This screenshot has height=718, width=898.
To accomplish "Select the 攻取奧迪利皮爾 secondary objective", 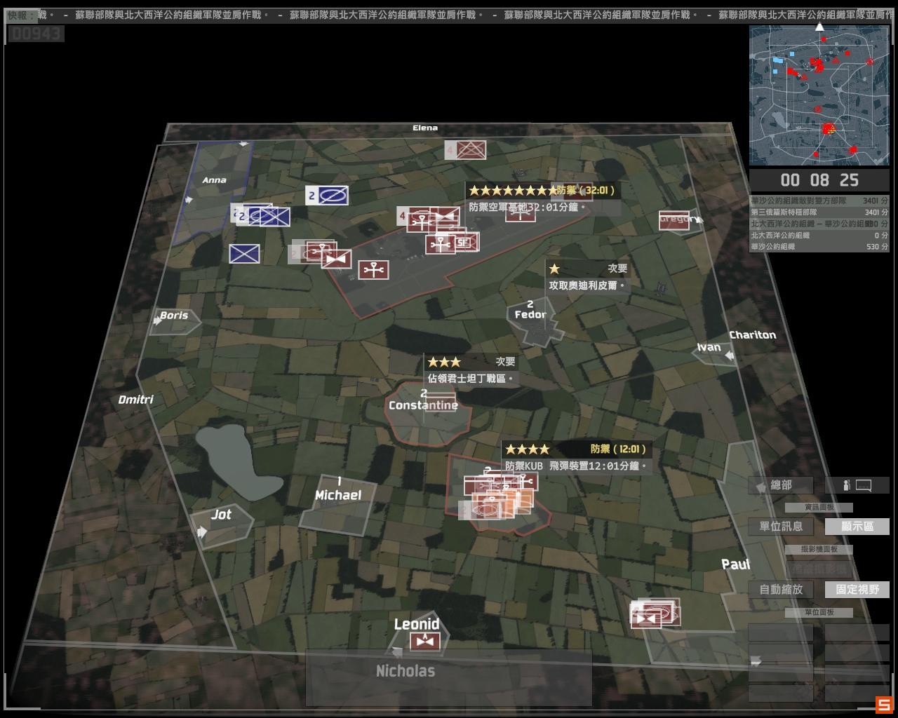I will tap(589, 278).
